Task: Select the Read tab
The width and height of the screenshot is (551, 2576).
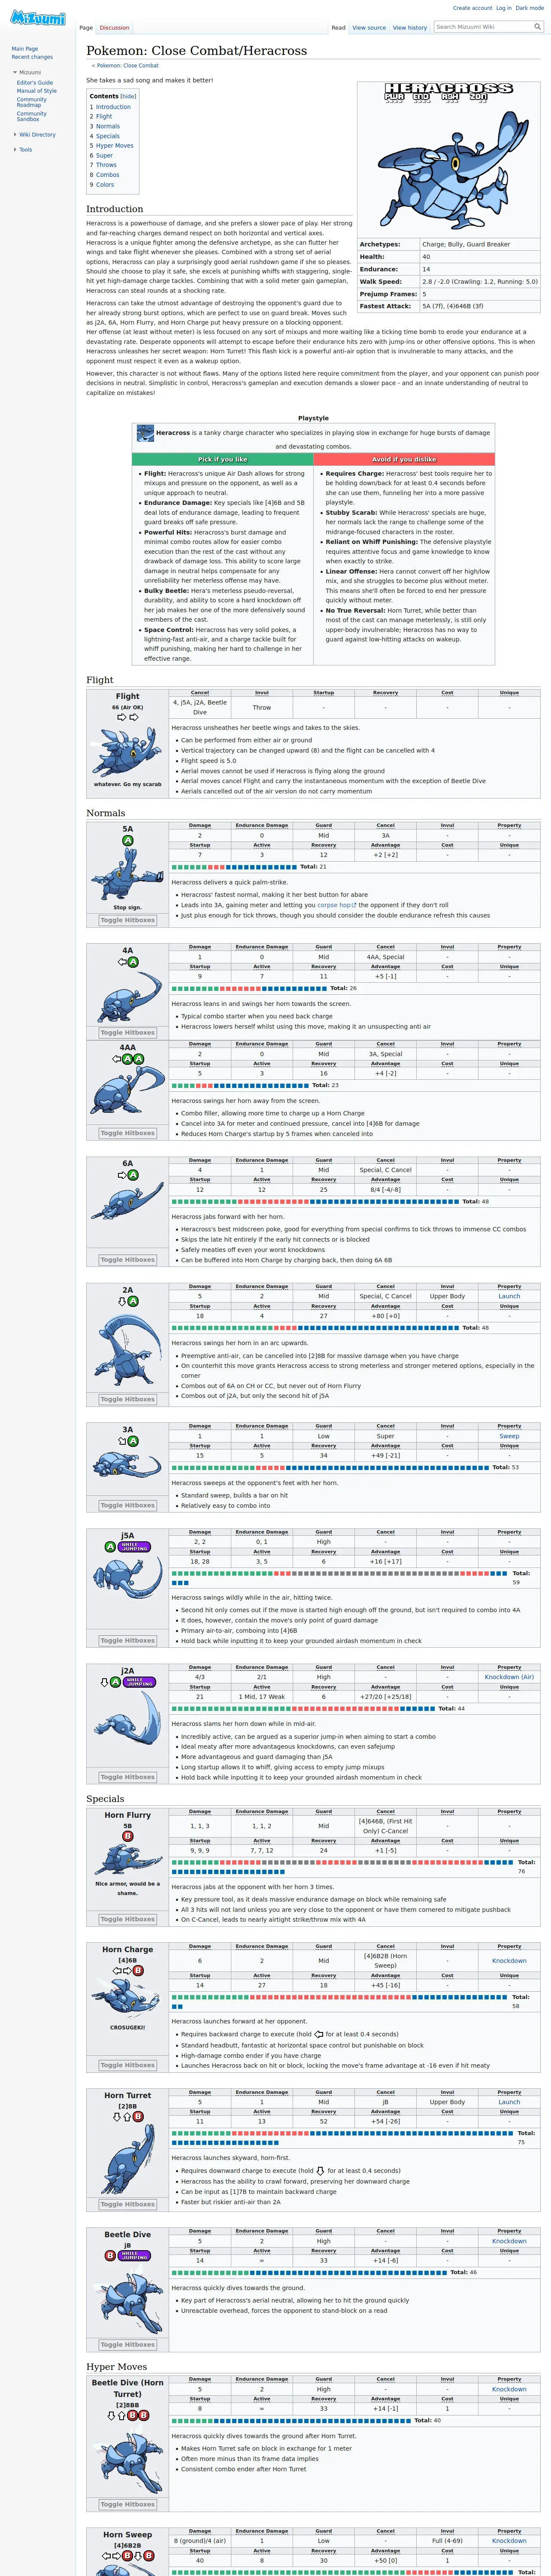Action: tap(339, 28)
